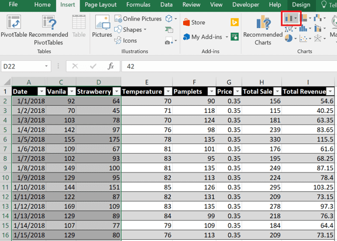The width and height of the screenshot is (337, 241).
Task: Switch to the Developer tab
Action: click(246, 5)
